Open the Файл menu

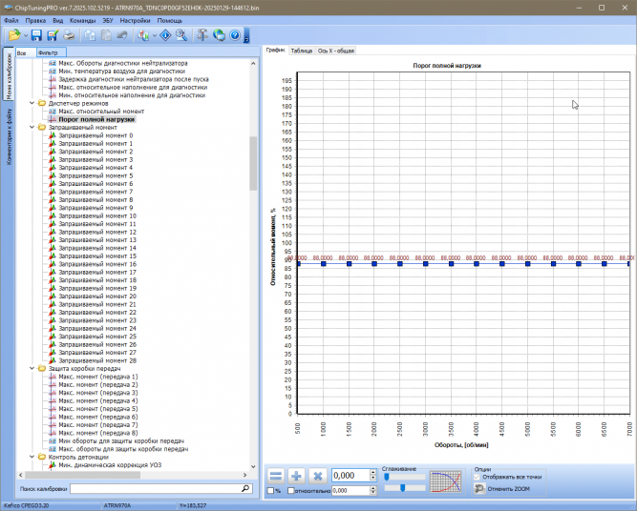coord(11,20)
